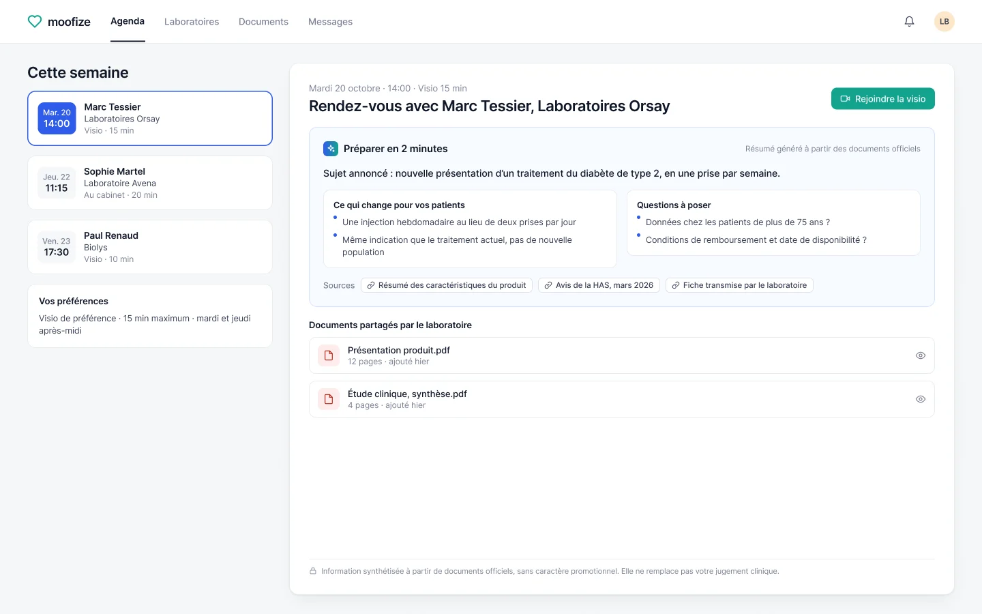
Task: Click the Jeu. 22 11:15 date badge
Action: click(x=57, y=183)
